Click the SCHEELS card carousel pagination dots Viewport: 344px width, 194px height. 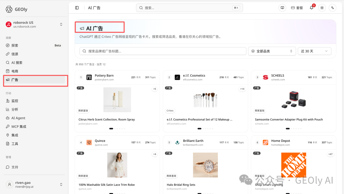[x=294, y=128]
